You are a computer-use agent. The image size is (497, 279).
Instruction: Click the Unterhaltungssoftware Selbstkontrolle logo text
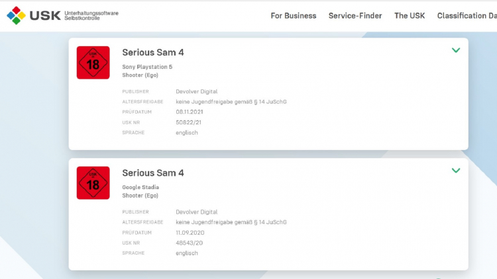point(93,15)
